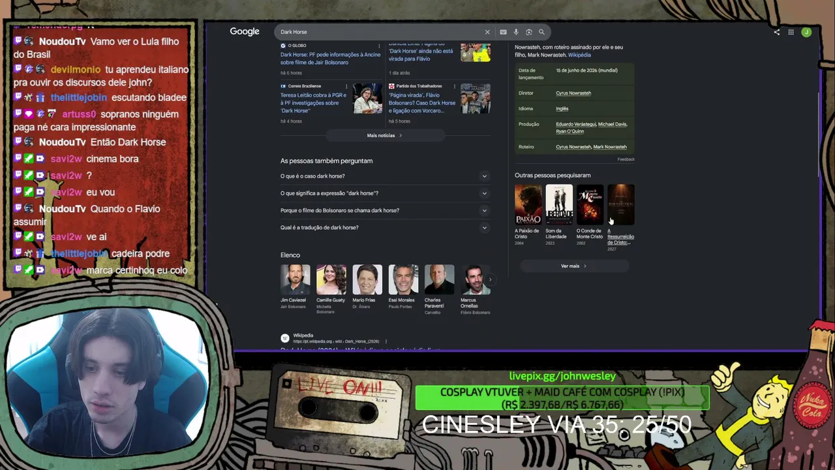Click the magnifying glass search icon

[541, 32]
